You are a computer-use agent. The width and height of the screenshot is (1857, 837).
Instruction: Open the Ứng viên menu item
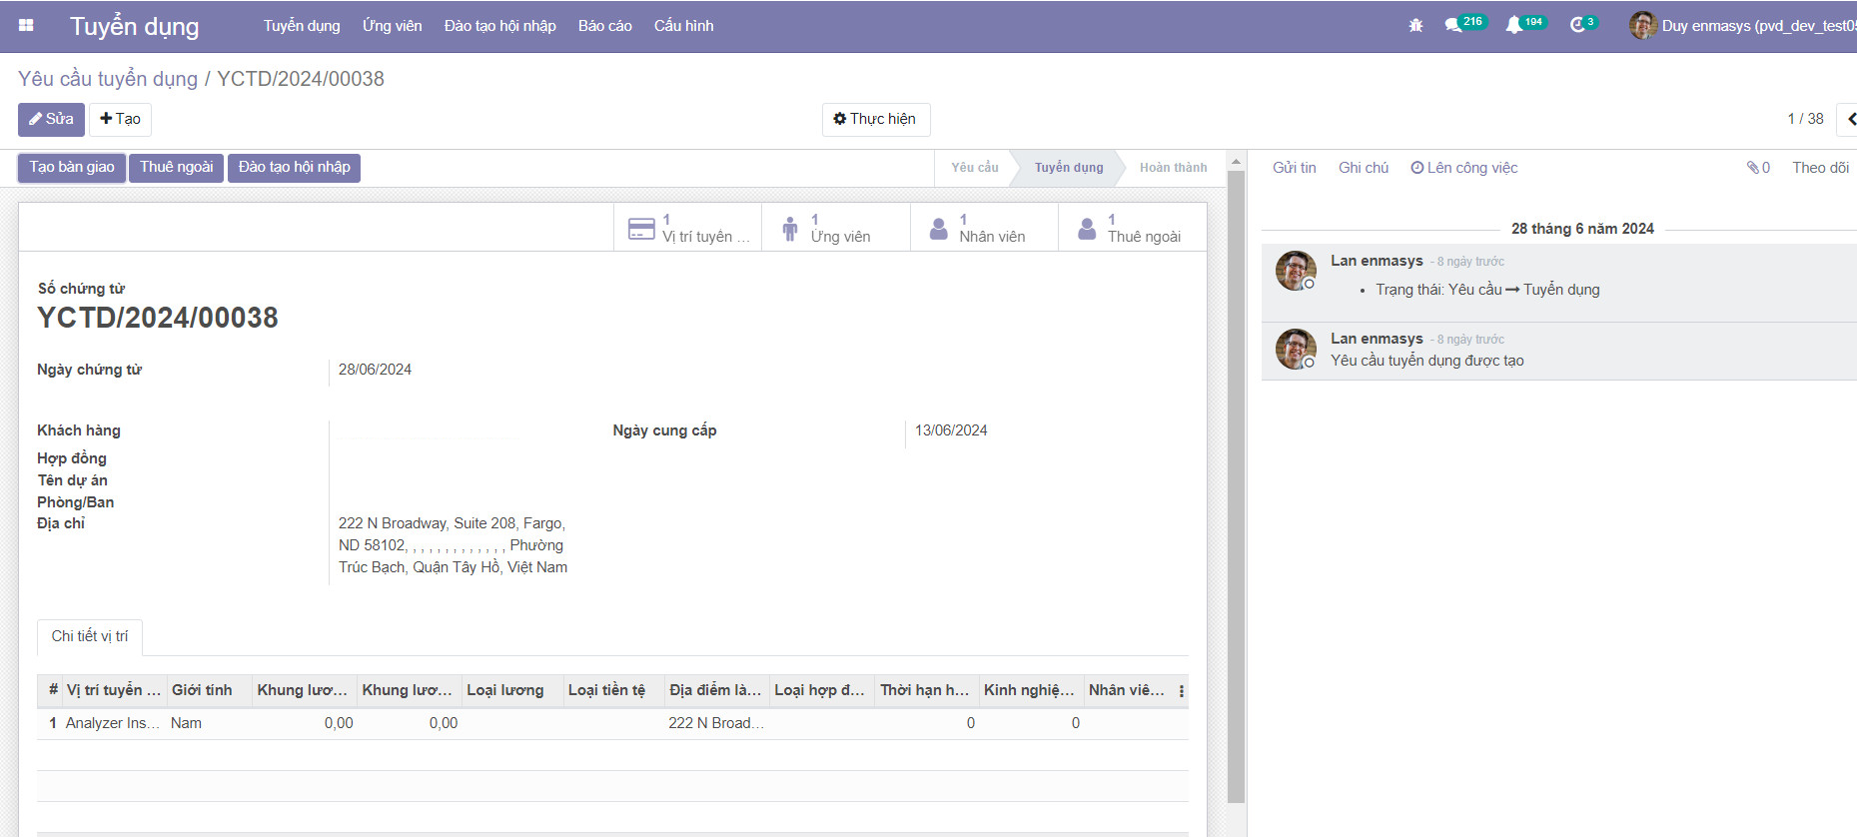pos(392,26)
